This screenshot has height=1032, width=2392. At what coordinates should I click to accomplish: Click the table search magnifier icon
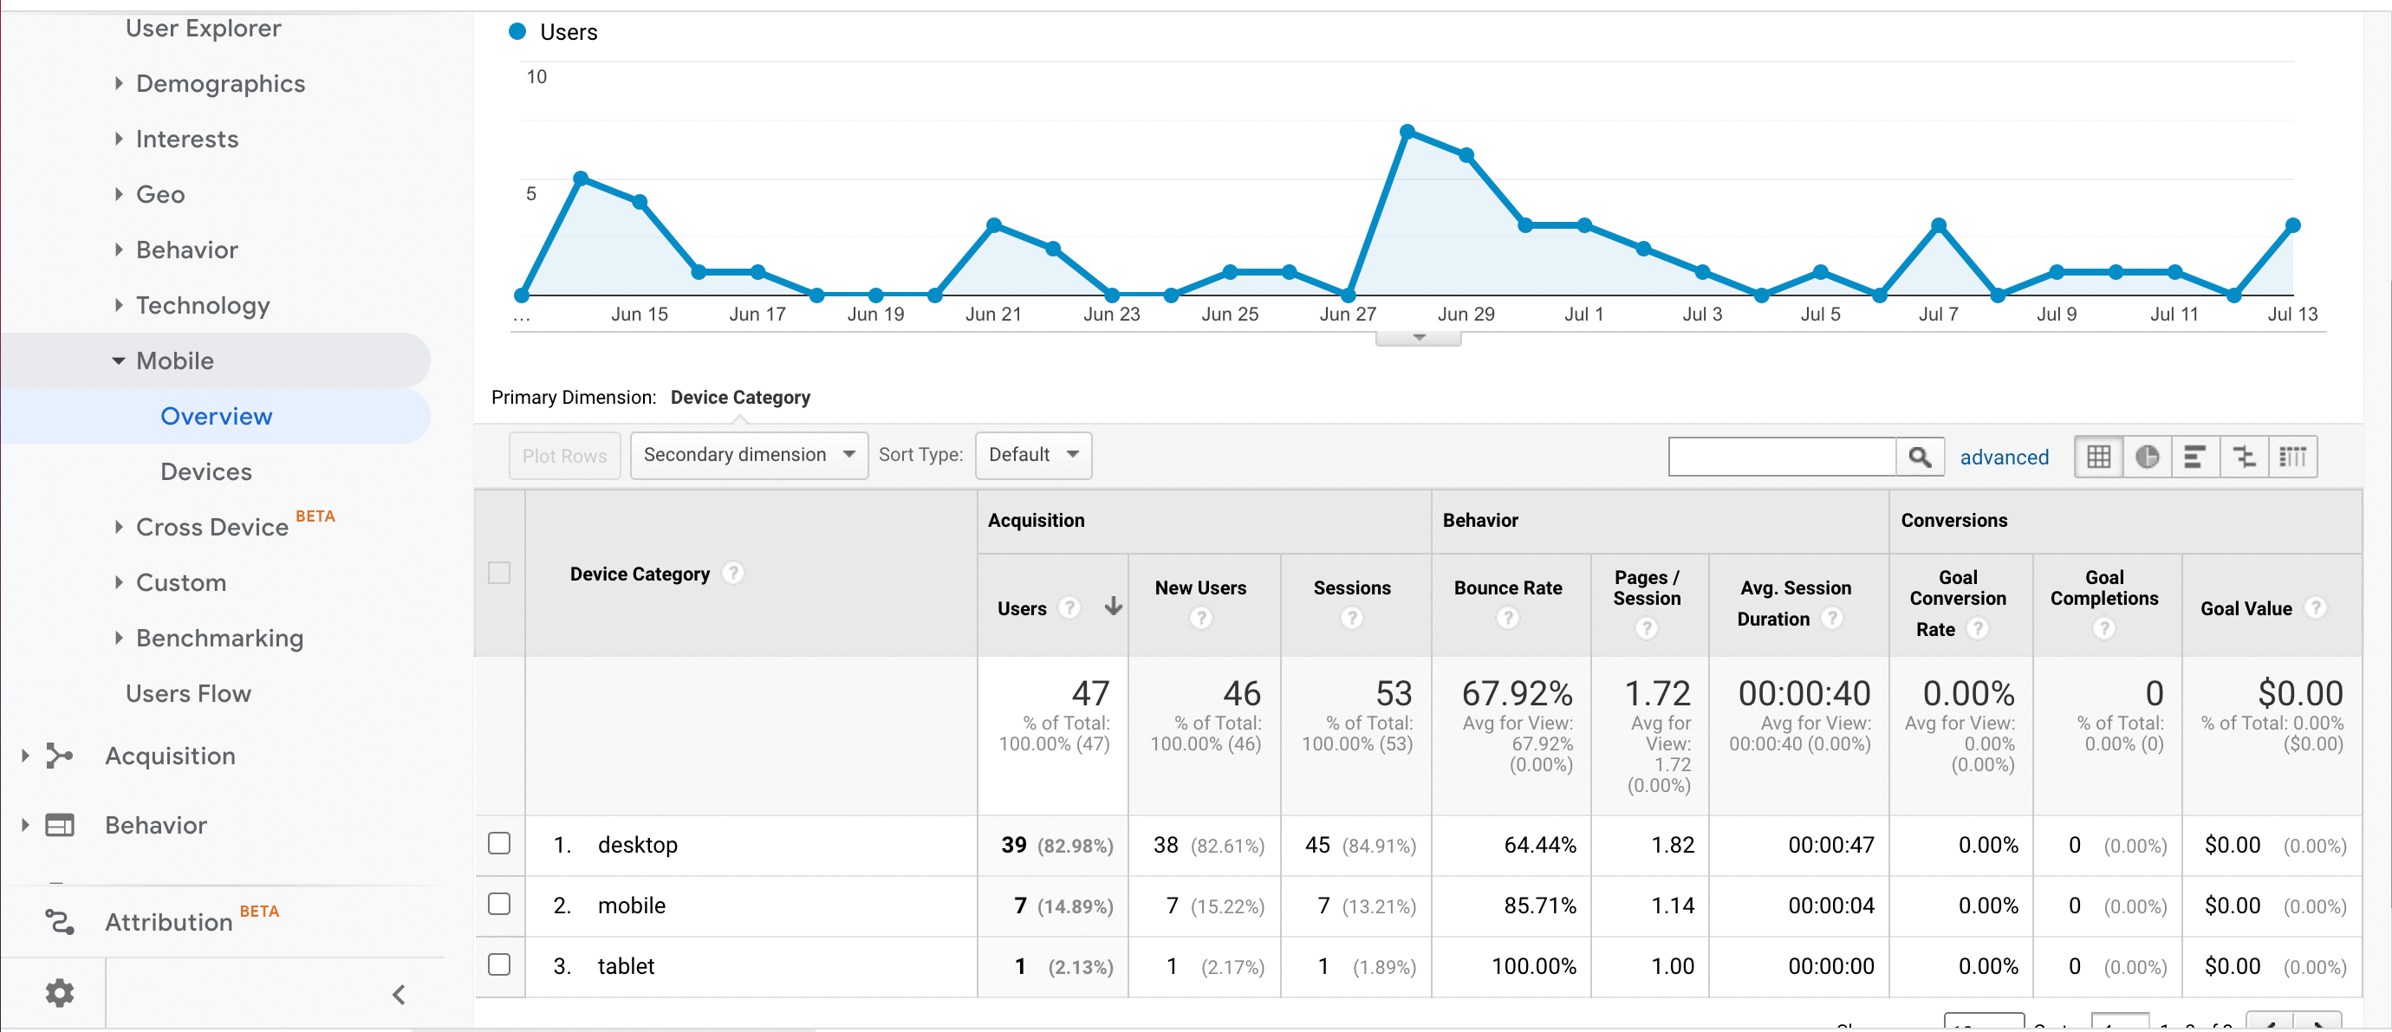1920,457
